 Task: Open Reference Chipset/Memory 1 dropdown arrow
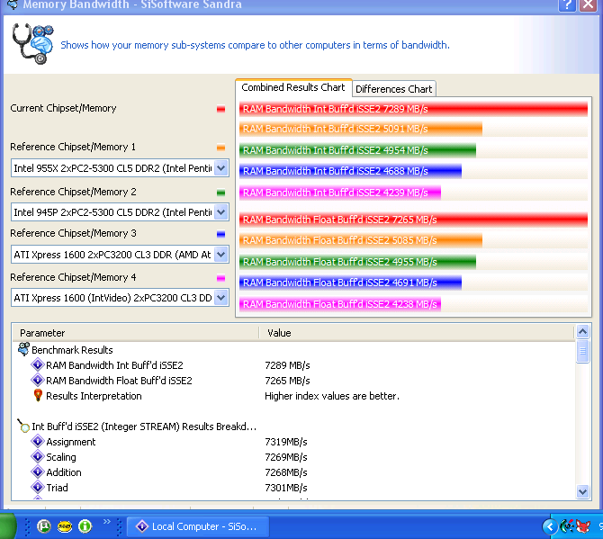pos(221,168)
